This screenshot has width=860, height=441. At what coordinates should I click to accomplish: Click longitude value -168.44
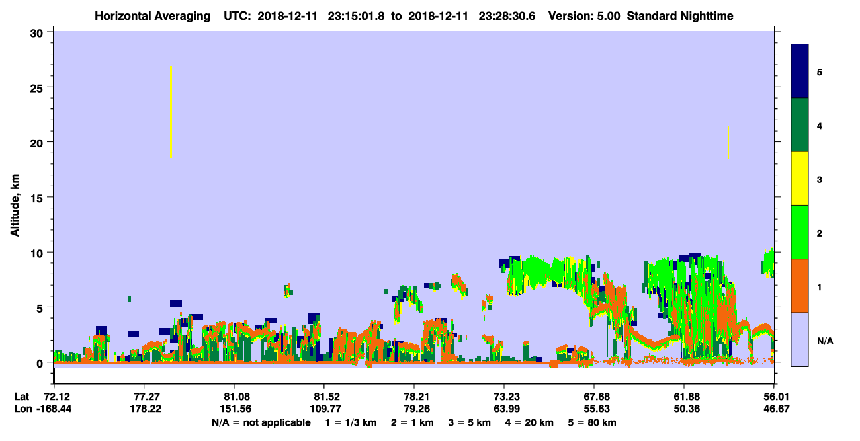54,409
